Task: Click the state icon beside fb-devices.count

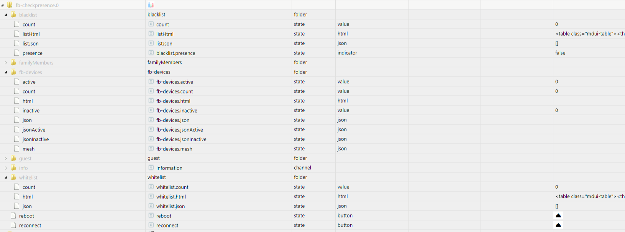Action: (151, 91)
